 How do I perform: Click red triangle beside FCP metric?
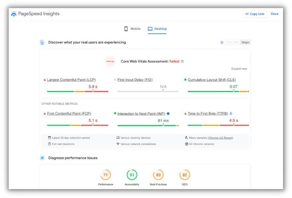(x=44, y=114)
